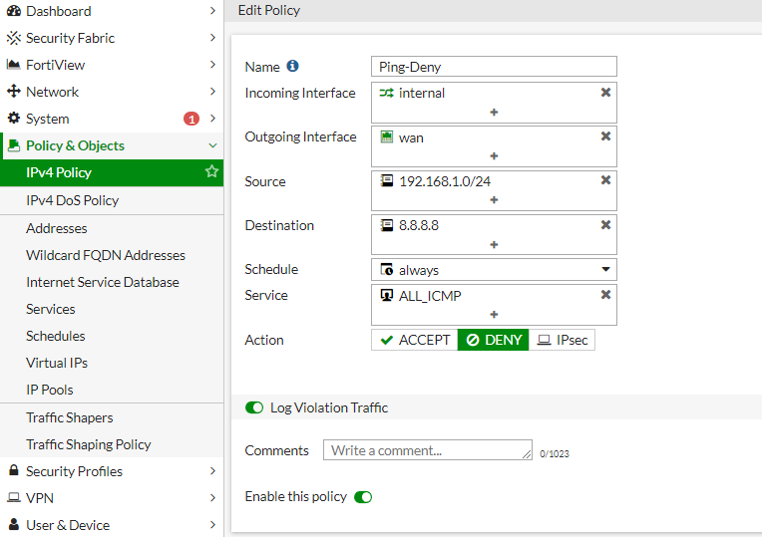Open Addresses menu item
The height and width of the screenshot is (537, 762).
pos(112,228)
